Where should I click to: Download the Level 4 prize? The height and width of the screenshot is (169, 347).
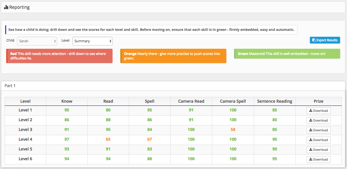[x=318, y=140]
